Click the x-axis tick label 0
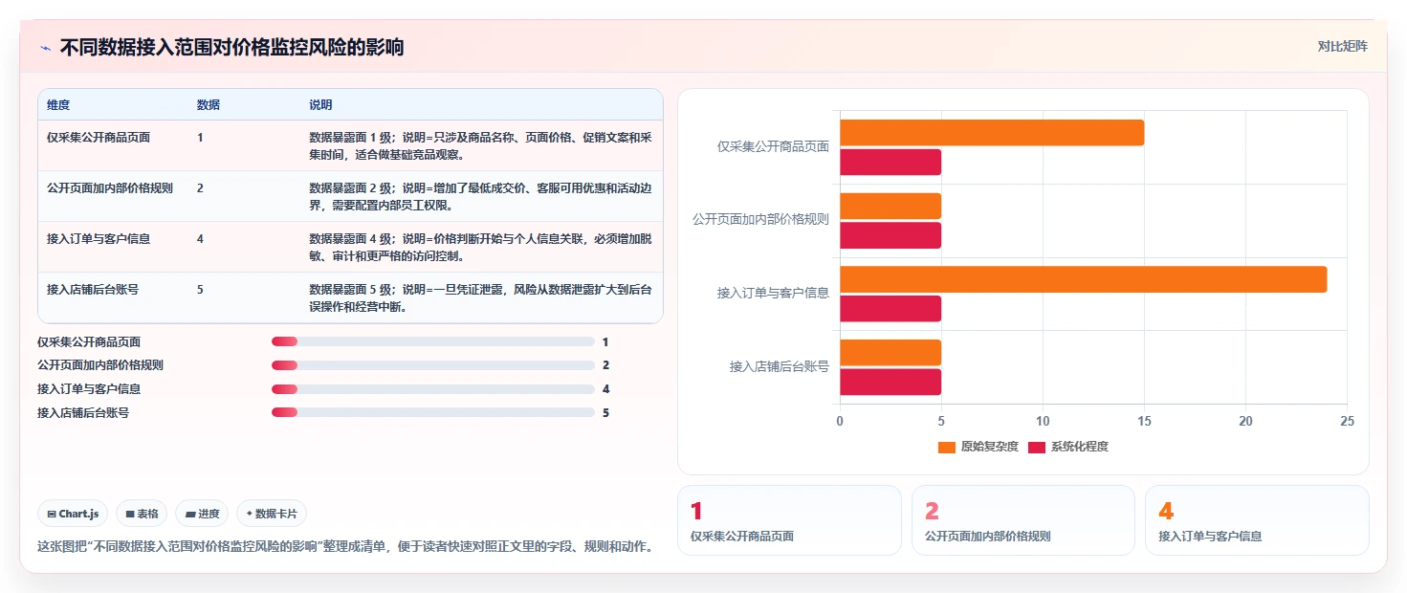1407x593 pixels. click(840, 421)
